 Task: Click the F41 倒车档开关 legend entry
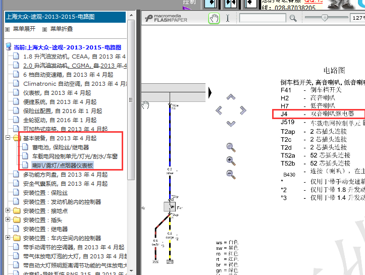point(311,90)
